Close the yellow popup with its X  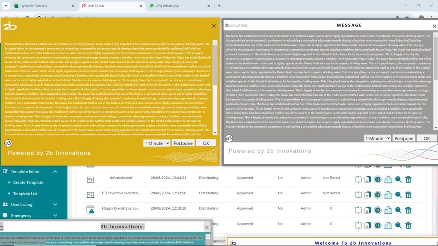[x=214, y=26]
